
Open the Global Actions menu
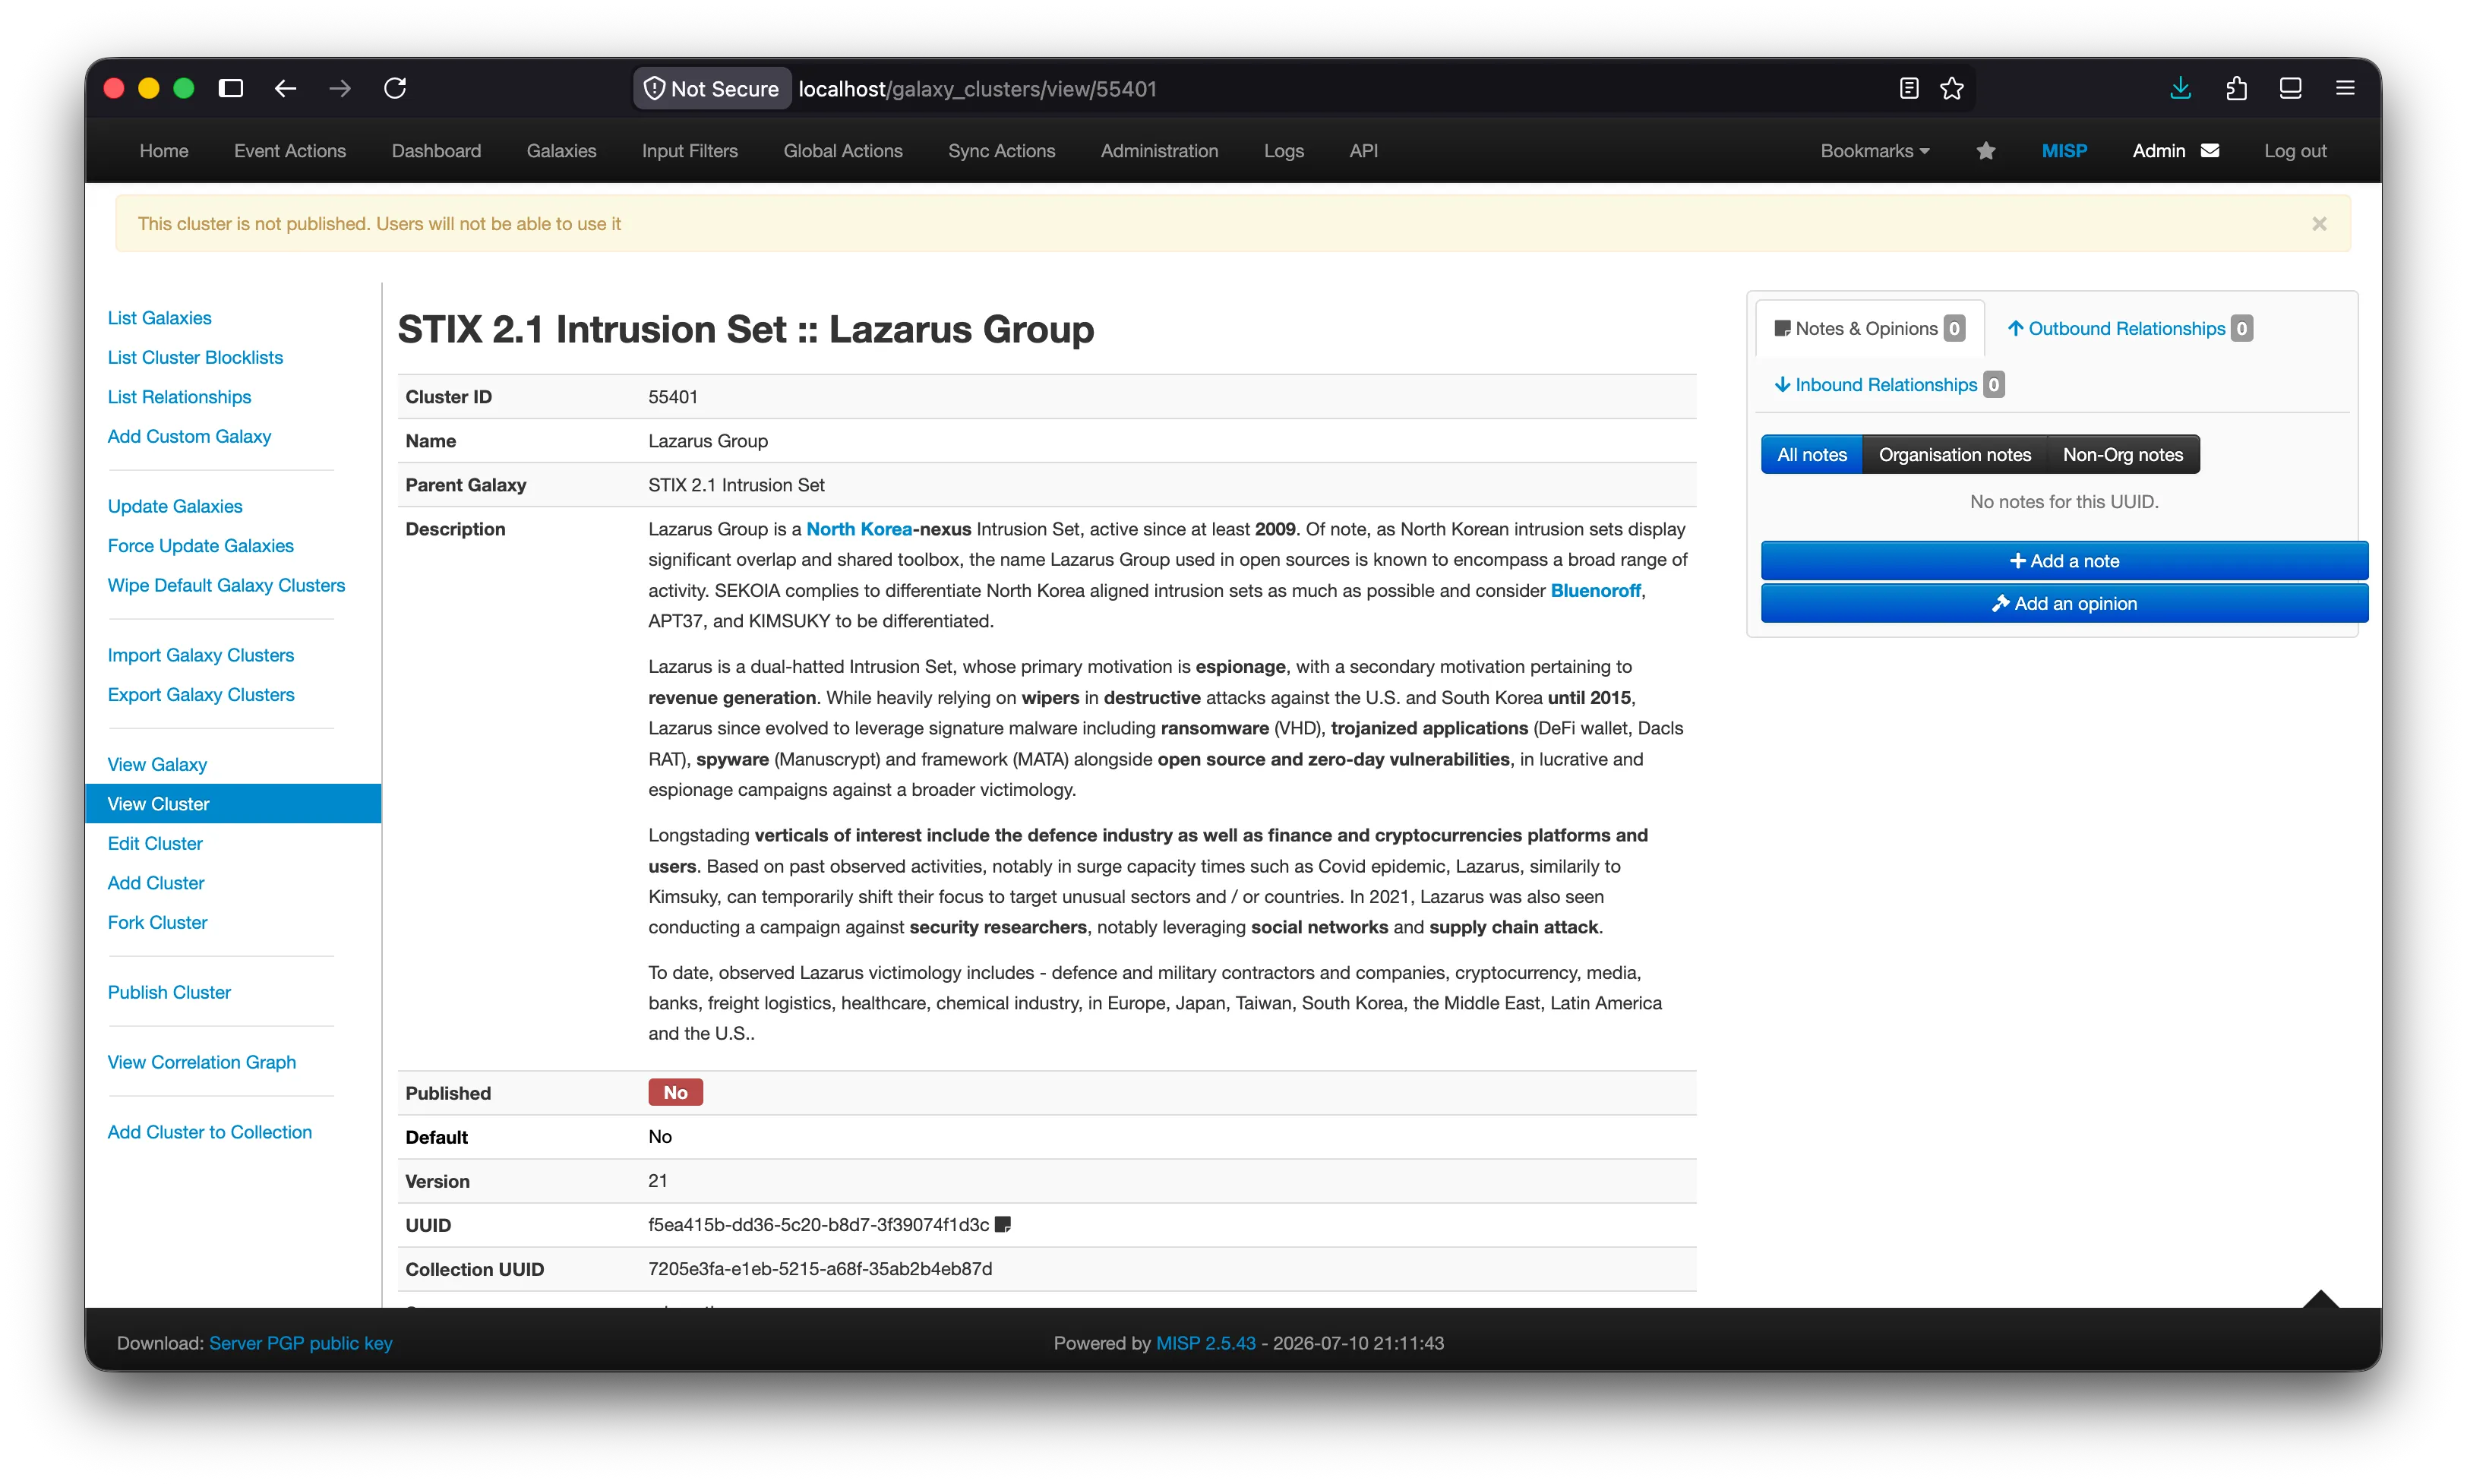(x=842, y=151)
